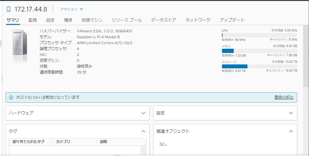The image size is (309, 156).
Task: Click the hypervisor value VMware ESXi, 7.0.0, 16966451
Action: (x=104, y=31)
